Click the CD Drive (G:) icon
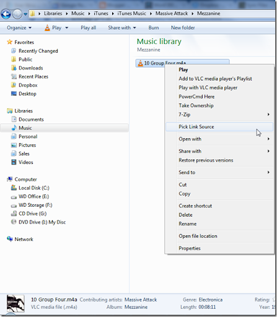Viewport: 277px width, 317px height. click(14, 214)
